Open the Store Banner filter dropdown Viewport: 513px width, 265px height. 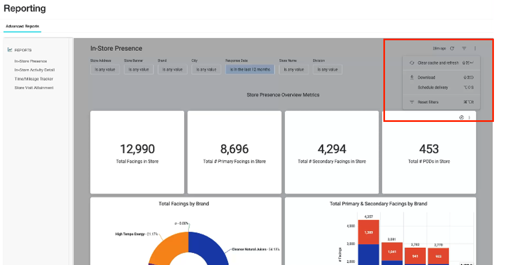tap(139, 69)
